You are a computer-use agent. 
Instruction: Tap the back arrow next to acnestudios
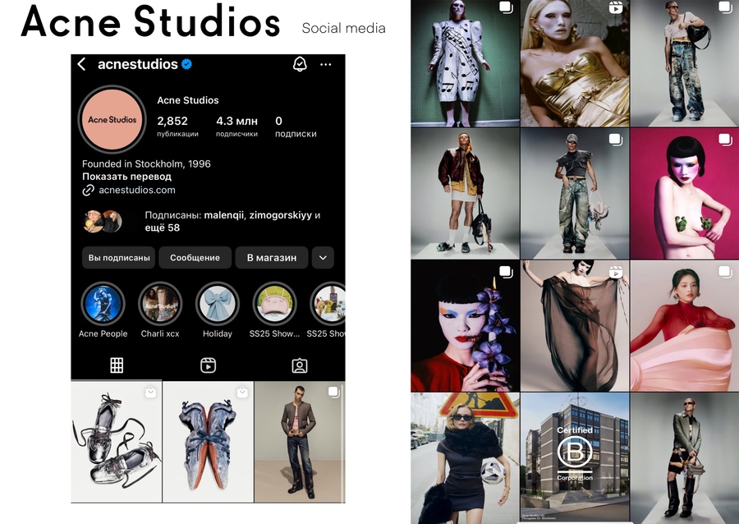click(81, 64)
